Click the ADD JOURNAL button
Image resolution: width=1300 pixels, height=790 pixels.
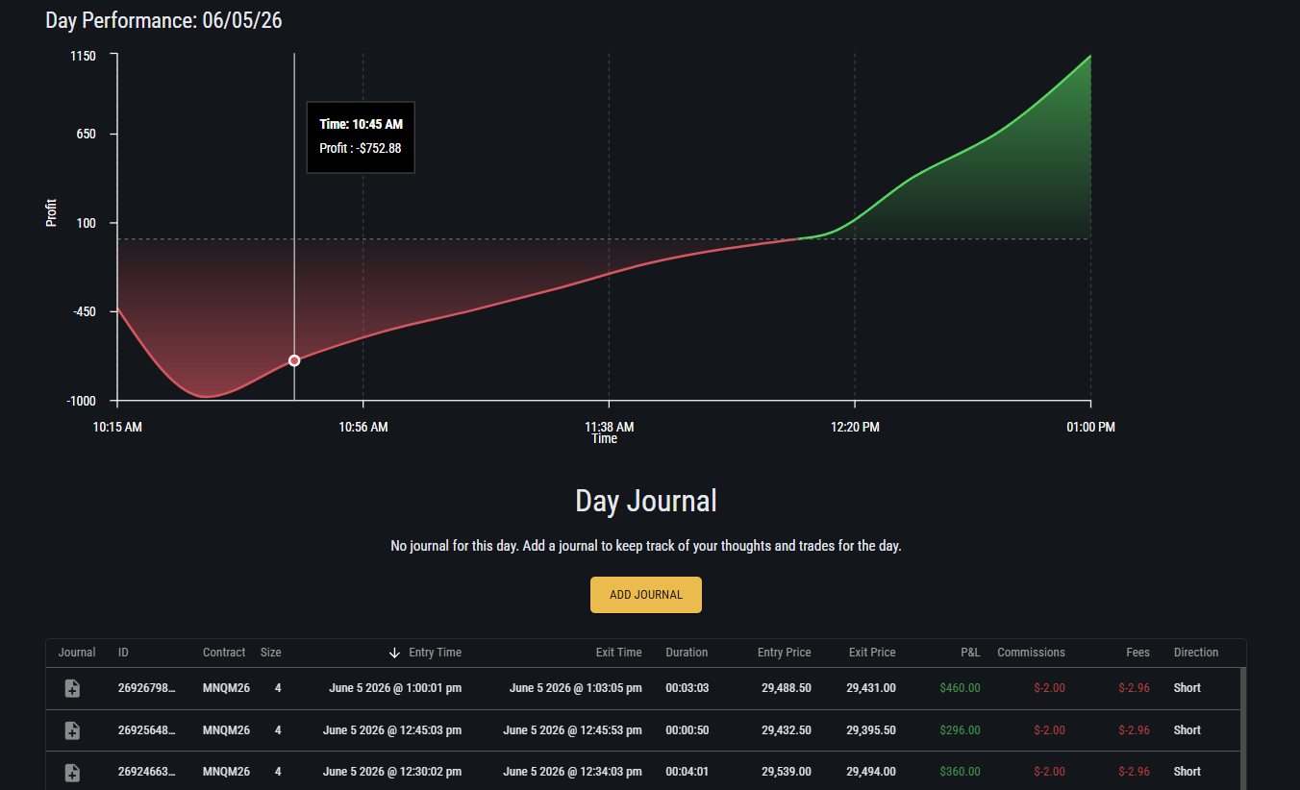[646, 595]
